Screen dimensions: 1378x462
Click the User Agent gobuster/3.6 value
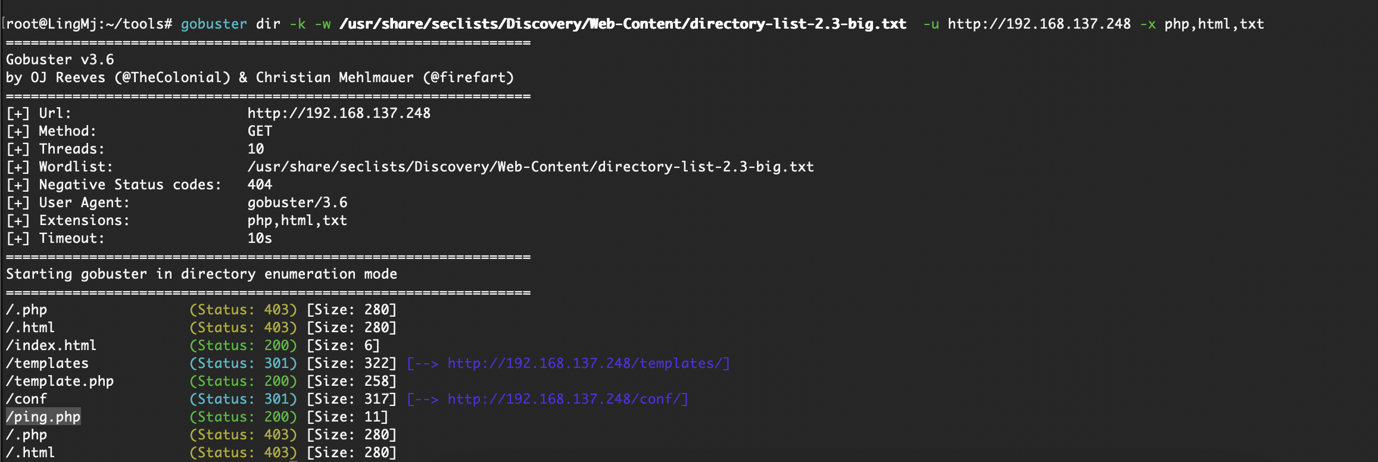(x=297, y=202)
